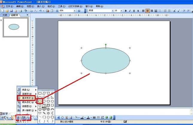Align text right
The width and height of the screenshot is (193, 125).
pyautogui.click(x=152, y=11)
